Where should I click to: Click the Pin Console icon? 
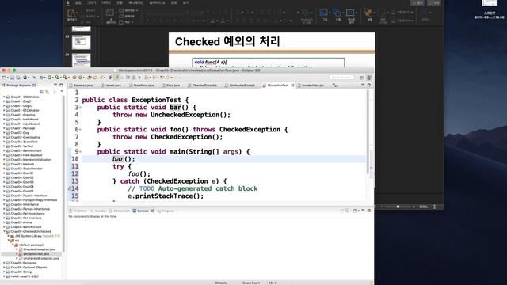(x=341, y=211)
